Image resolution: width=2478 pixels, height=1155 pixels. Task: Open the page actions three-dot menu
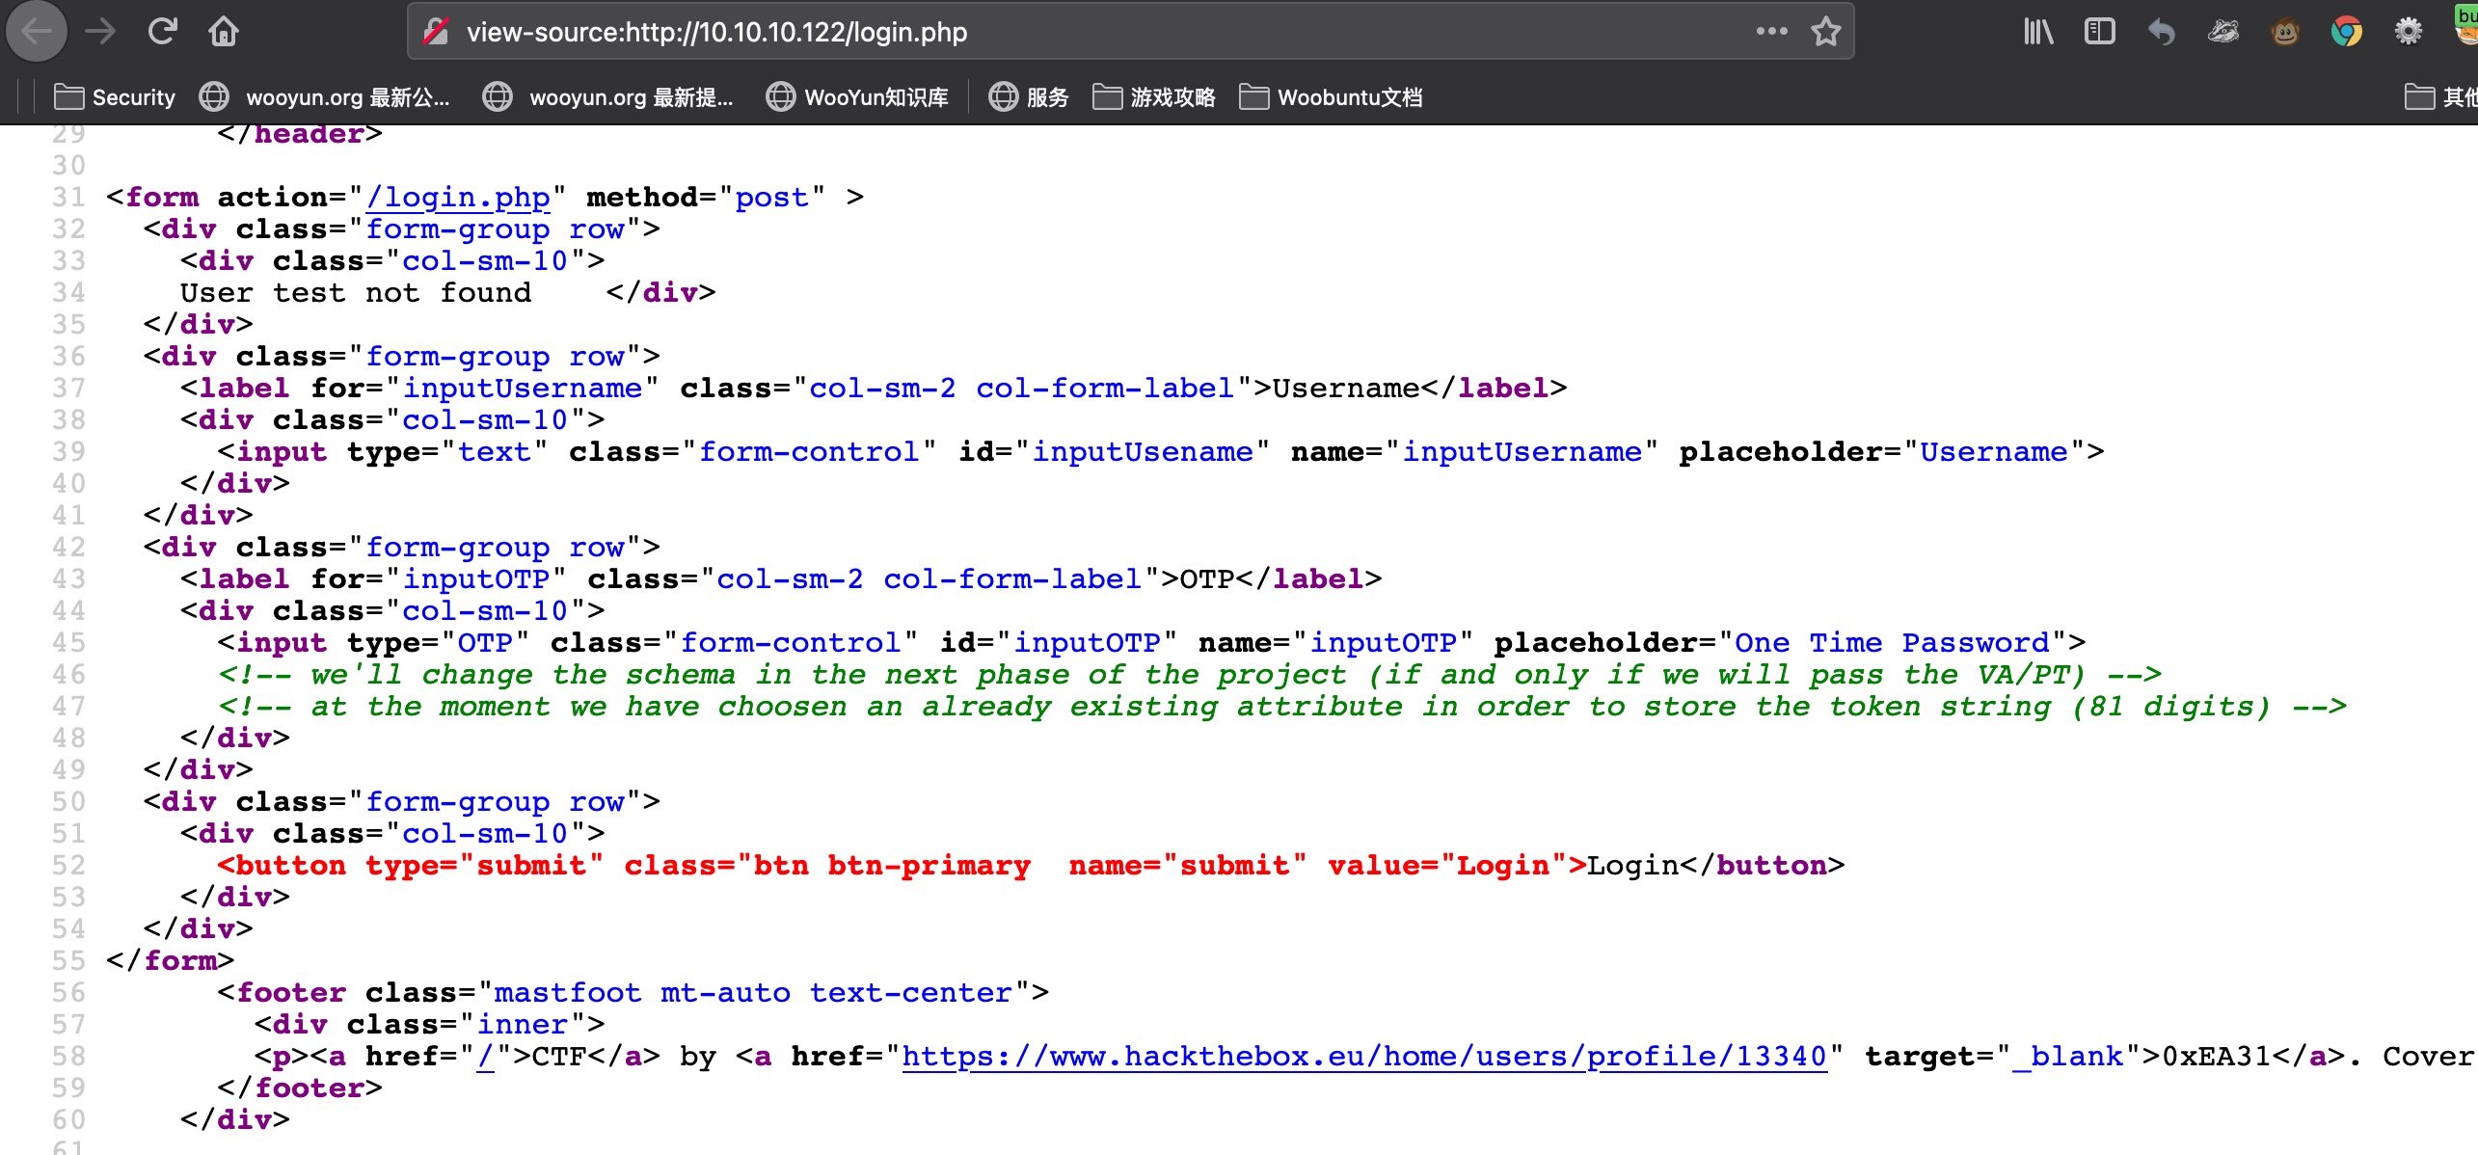(x=1771, y=32)
